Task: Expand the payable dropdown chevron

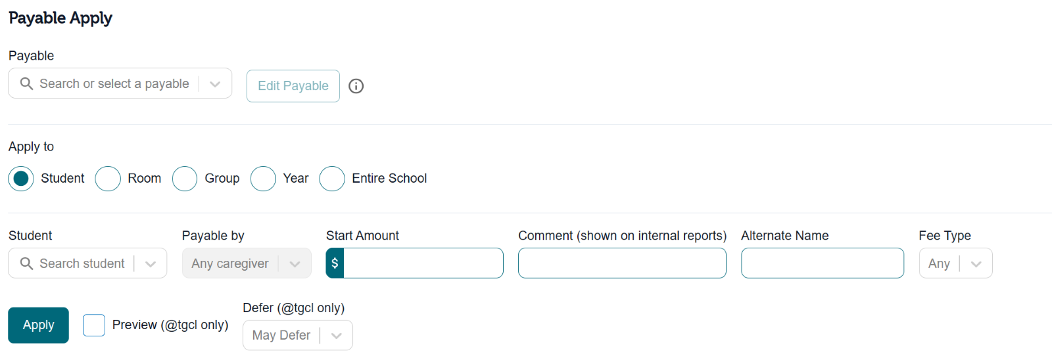Action: tap(215, 83)
